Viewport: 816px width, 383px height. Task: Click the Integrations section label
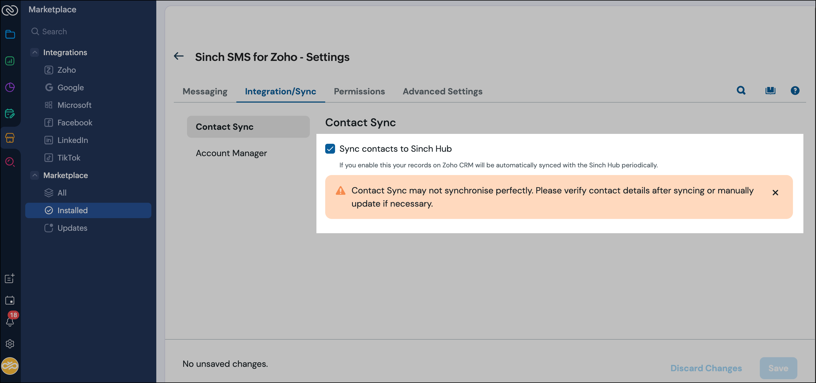65,52
